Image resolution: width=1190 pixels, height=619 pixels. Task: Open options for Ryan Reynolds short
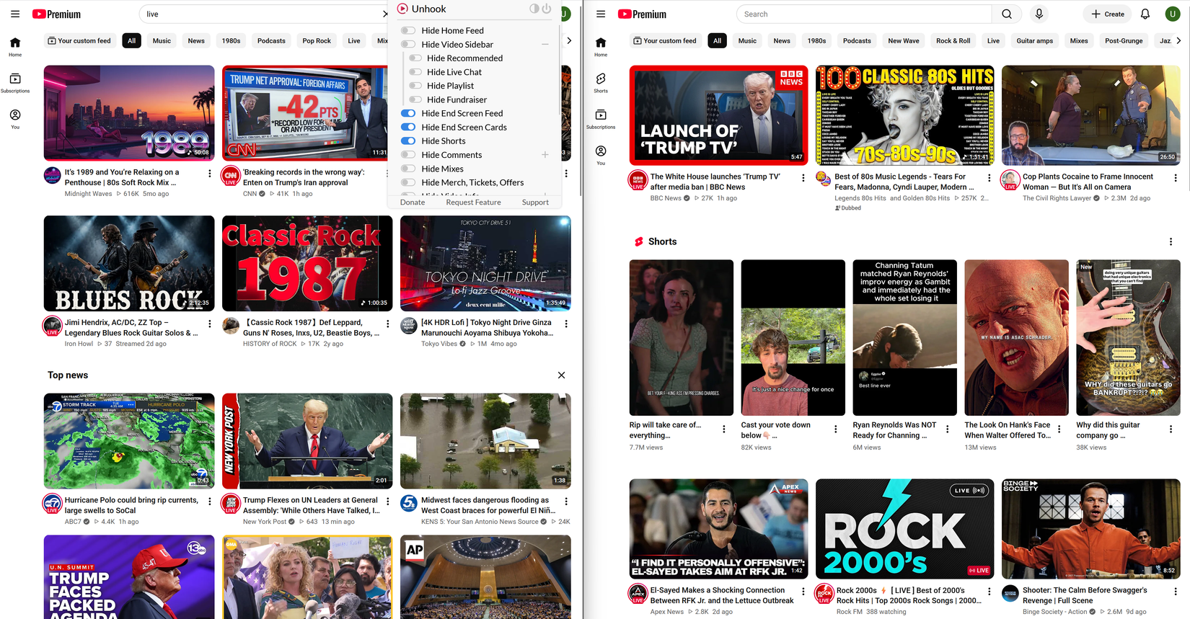coord(947,429)
